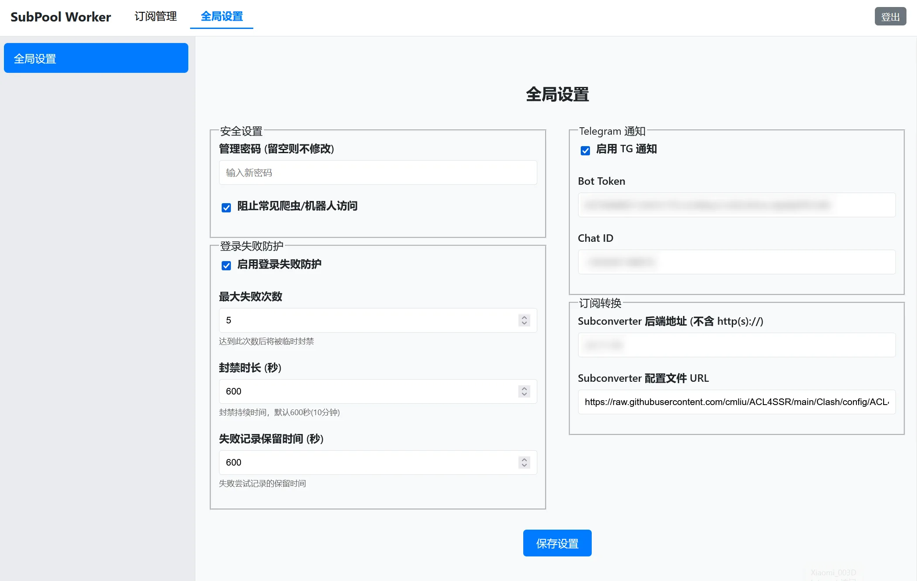Switch to the 订阅管理 tab

tap(155, 17)
